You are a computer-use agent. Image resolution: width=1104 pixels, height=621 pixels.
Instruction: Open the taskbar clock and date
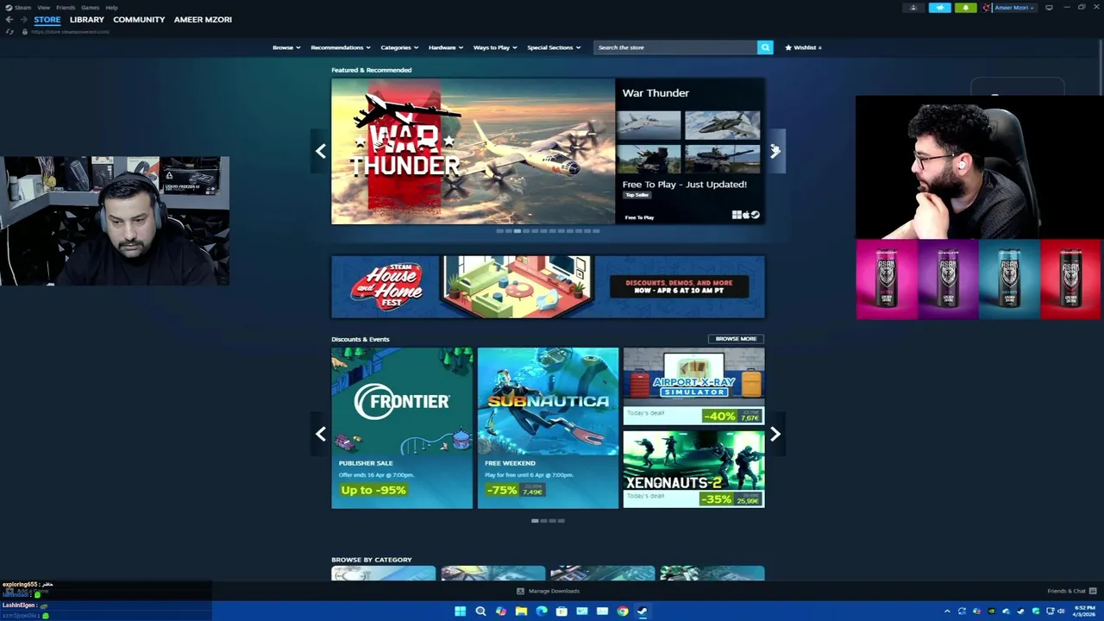1085,612
